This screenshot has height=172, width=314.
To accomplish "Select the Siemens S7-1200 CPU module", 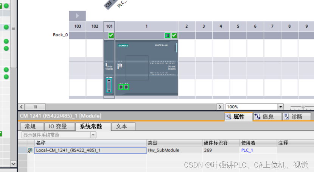I will coord(146,68).
